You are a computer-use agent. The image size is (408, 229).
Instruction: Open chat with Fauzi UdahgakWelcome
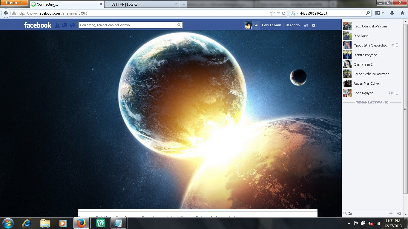point(372,26)
